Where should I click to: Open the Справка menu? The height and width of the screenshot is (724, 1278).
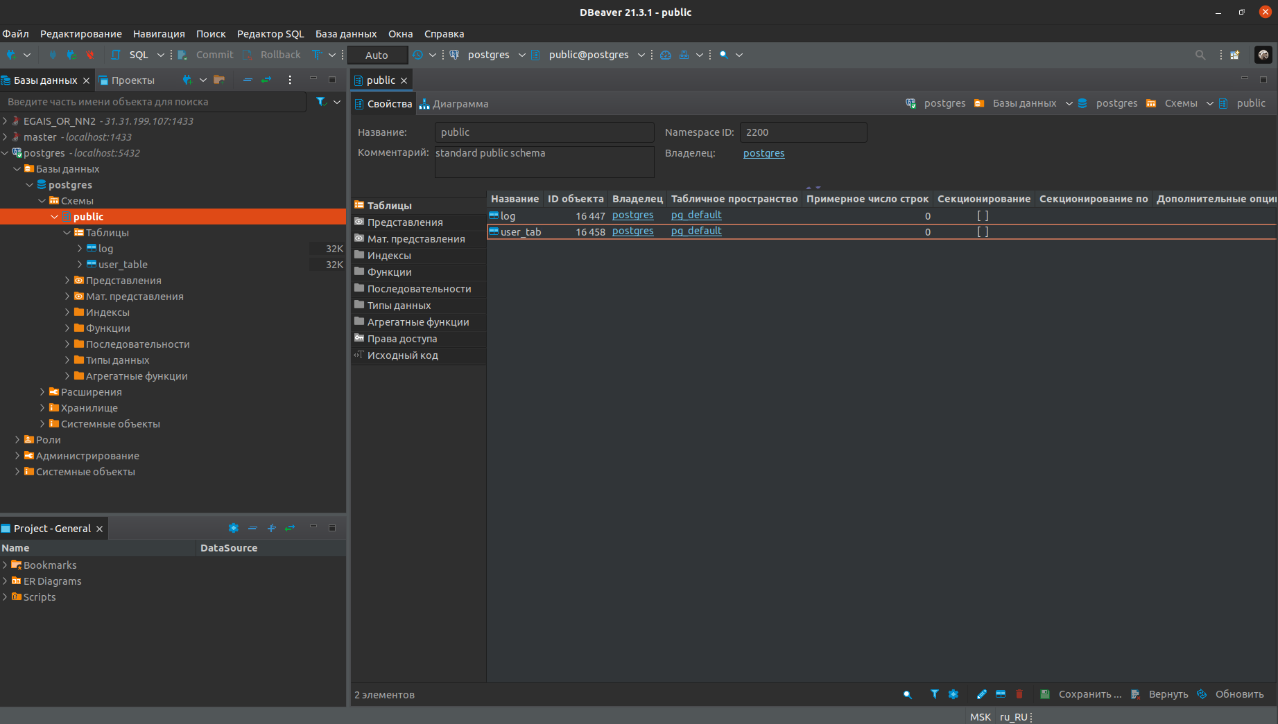point(444,34)
